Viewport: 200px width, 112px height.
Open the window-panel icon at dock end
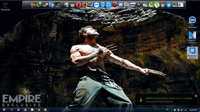click(x=181, y=5)
